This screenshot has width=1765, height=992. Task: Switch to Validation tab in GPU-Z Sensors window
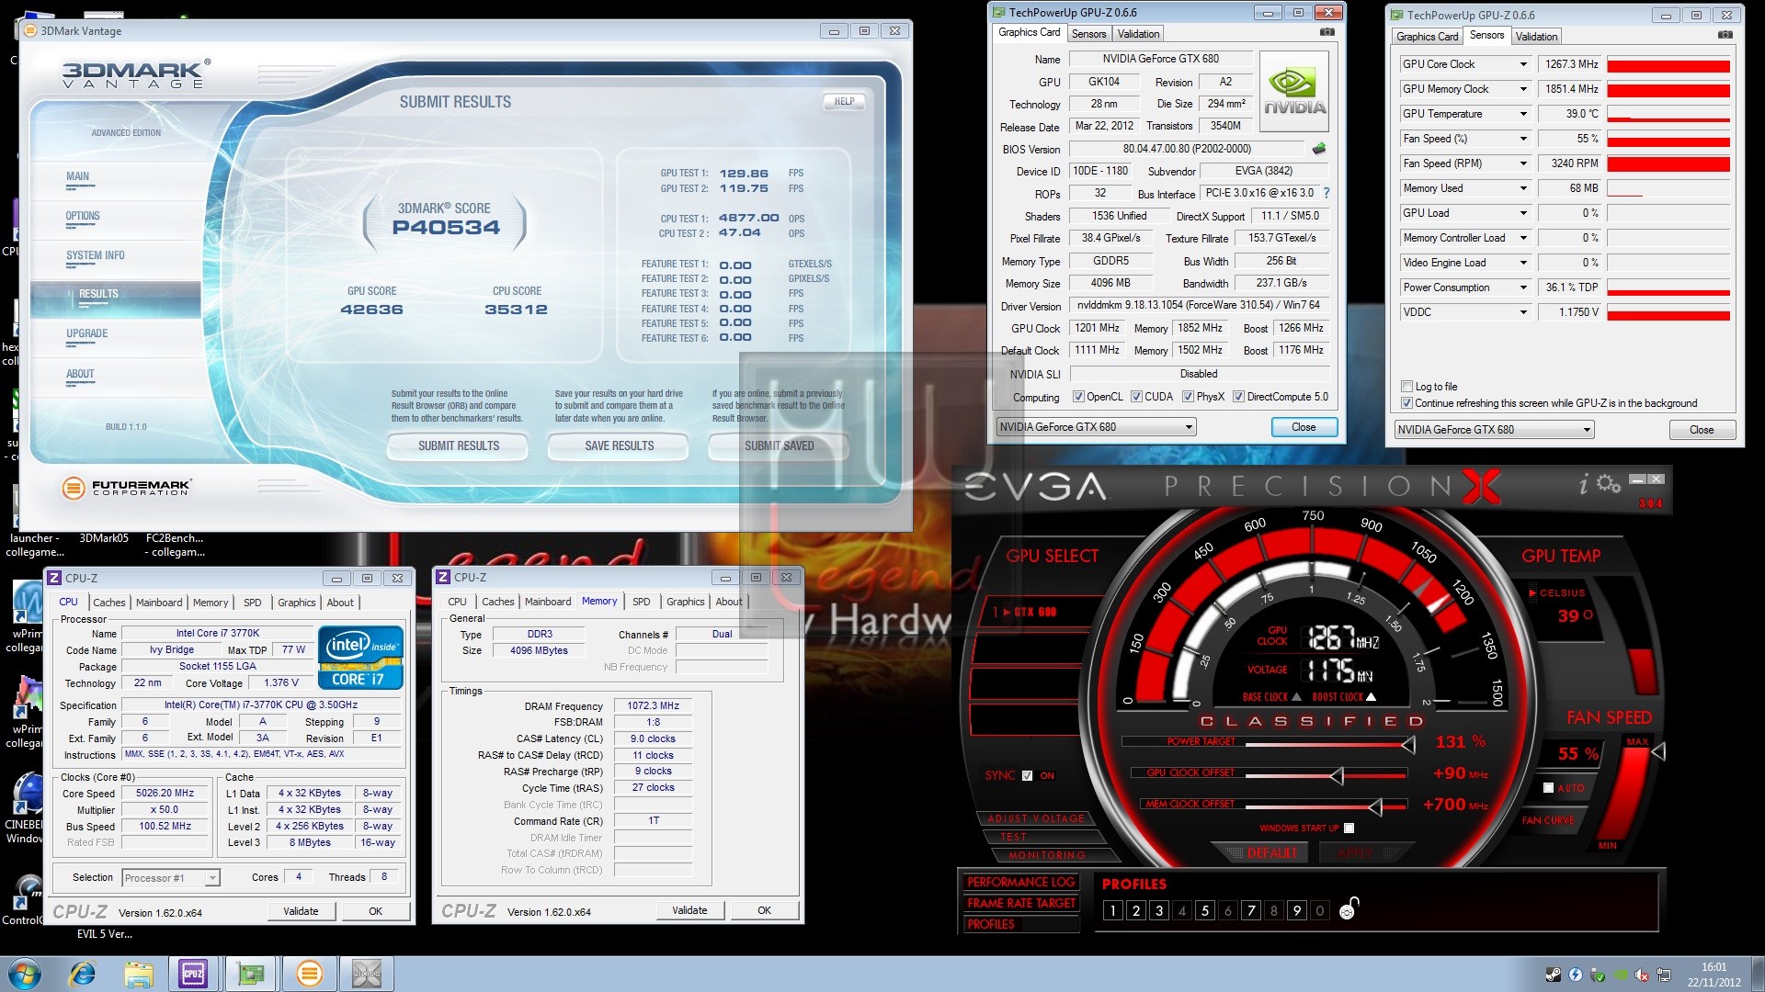[1536, 37]
